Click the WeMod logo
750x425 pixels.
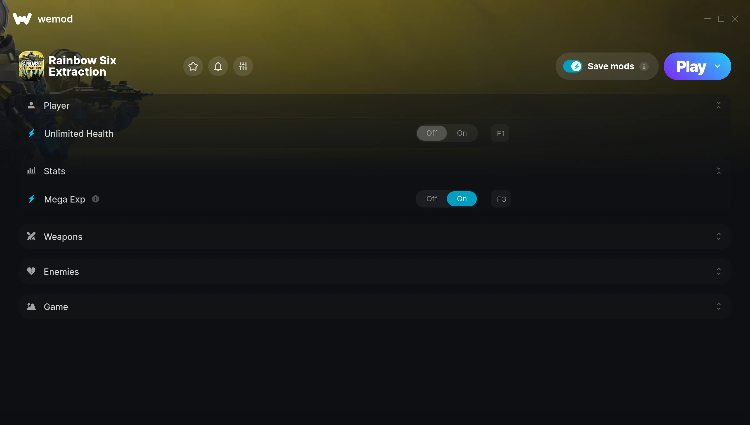pos(22,19)
